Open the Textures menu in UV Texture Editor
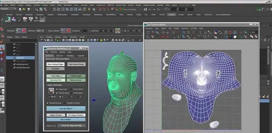Image resolution: width=272 pixels, height=133 pixels. pyautogui.click(x=185, y=28)
